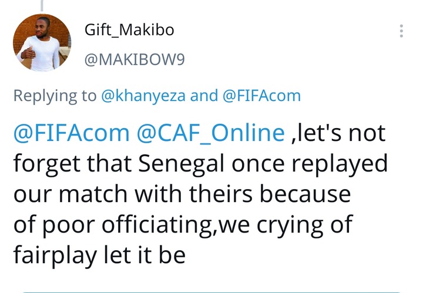Screen dimensions: 423x293
Task: Open @FIFAcom in the Replying to line
Action: pyautogui.click(x=261, y=96)
